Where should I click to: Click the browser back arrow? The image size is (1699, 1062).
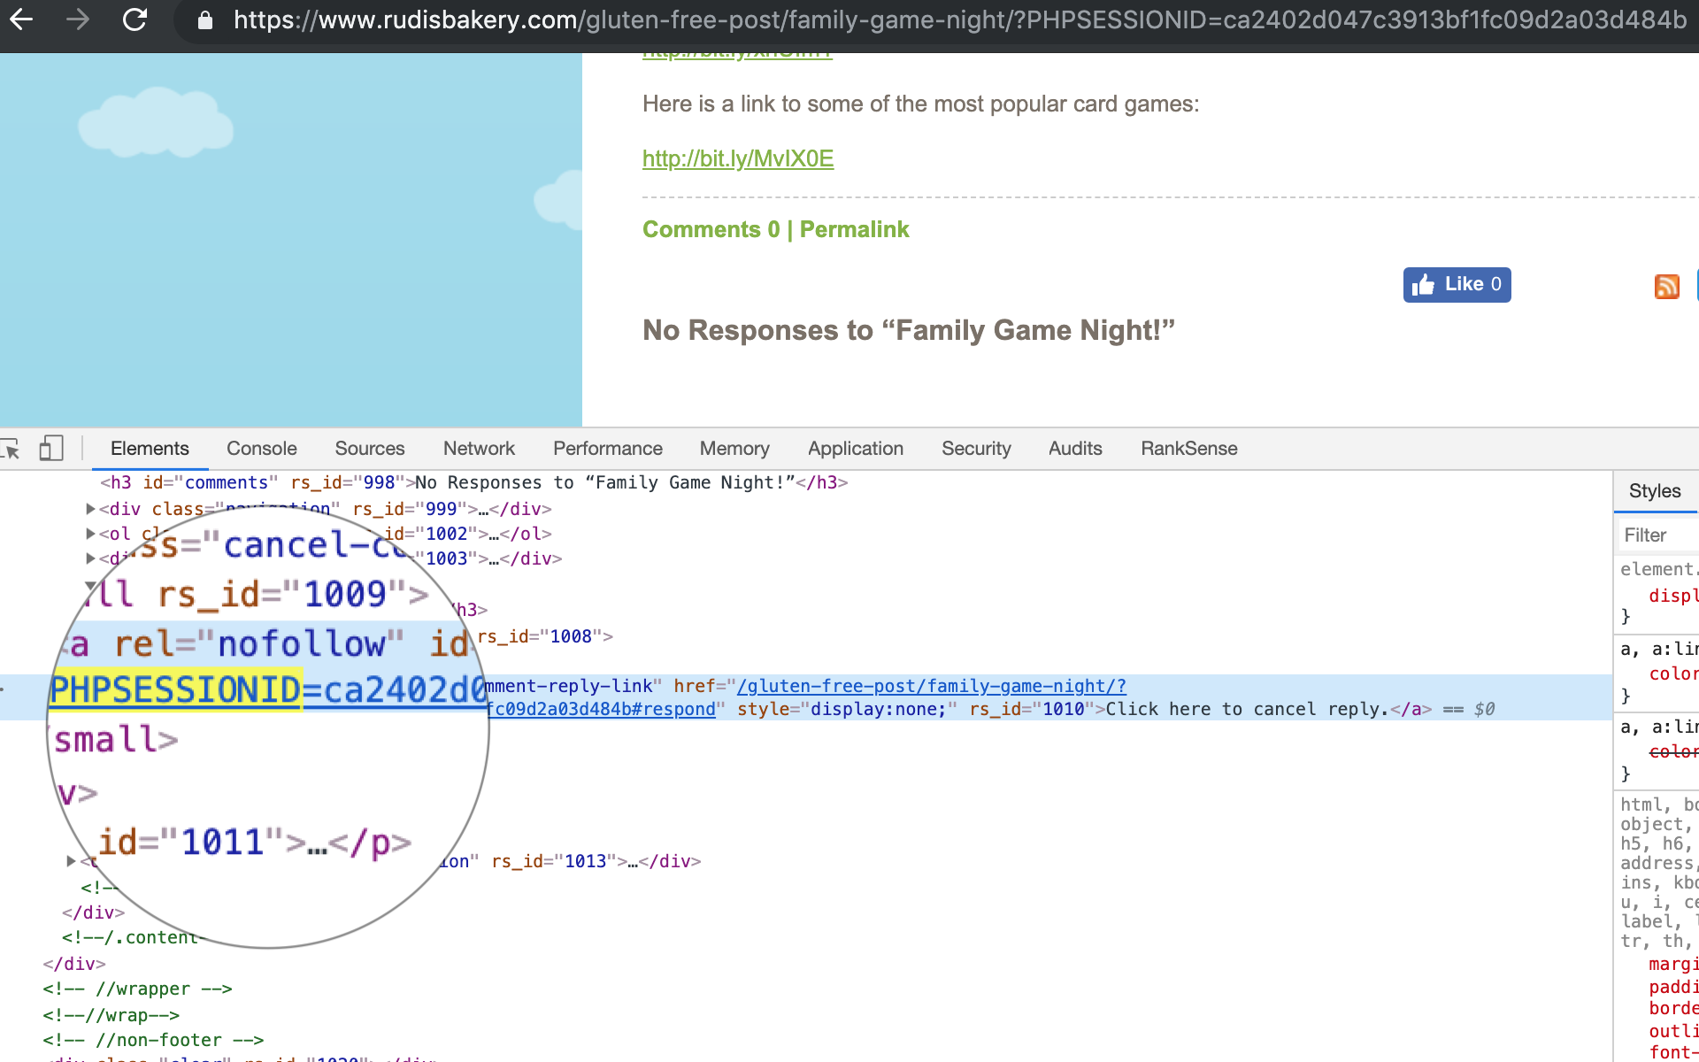(21, 19)
